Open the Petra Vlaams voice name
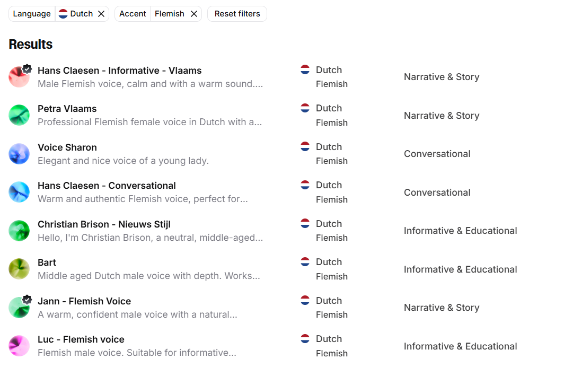 point(67,109)
